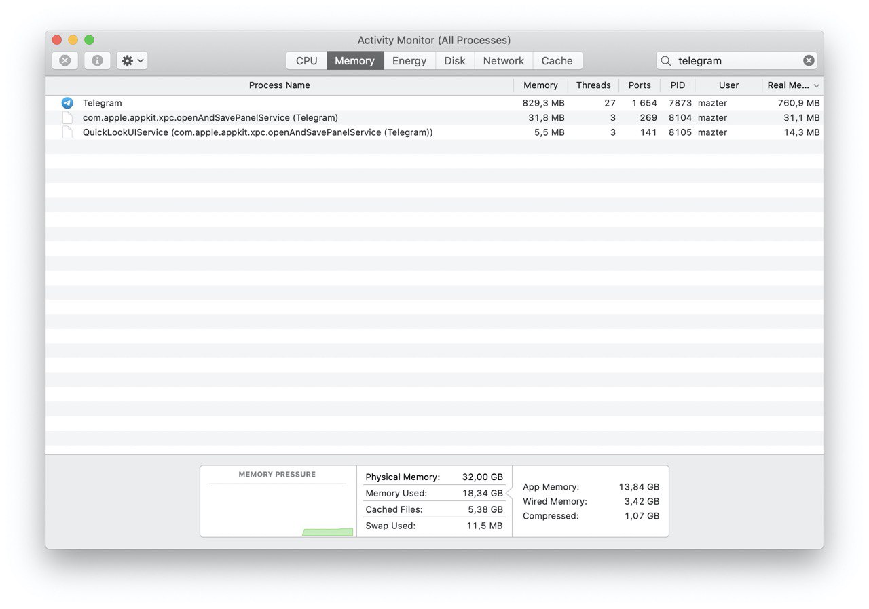Select the com.apple.appkit.xpc.openAndSavePanelService (Telegram) row
Screen dimensions: 869x609
434,117
